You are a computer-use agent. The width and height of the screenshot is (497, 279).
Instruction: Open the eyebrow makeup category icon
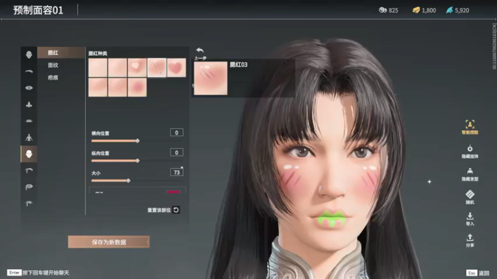coord(29,170)
